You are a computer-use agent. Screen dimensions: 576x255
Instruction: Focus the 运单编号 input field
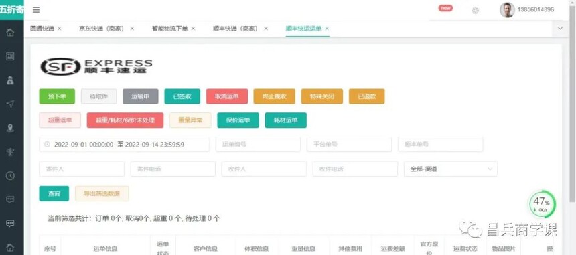[x=258, y=144]
